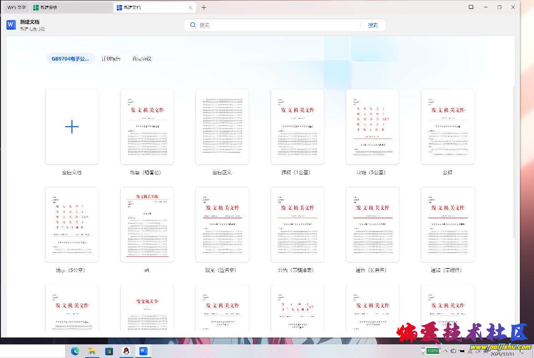The image size is (534, 358).
Task: Open the 公报 template thumbnail
Action: [448, 127]
